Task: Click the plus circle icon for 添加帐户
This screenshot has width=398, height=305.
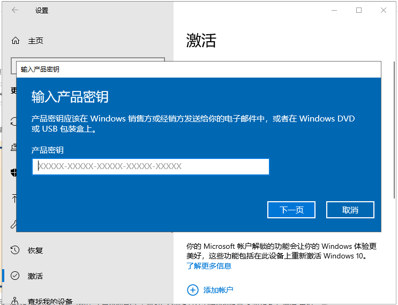Action: coord(192,290)
